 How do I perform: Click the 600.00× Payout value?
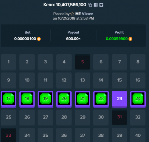(x=73, y=39)
